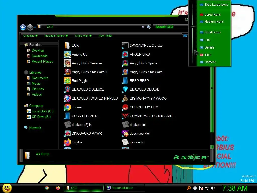Screen dimensions: 257x193
Task: Switch to CC3 taskbar button
Action: coord(84,188)
